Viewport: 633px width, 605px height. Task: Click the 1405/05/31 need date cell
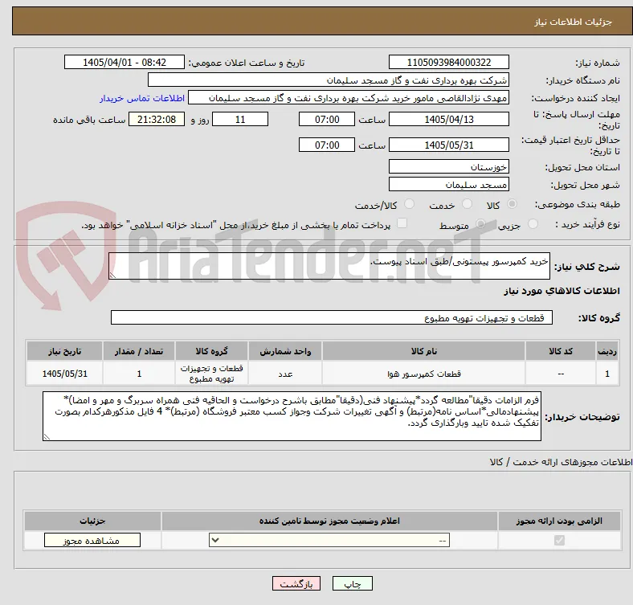64,374
